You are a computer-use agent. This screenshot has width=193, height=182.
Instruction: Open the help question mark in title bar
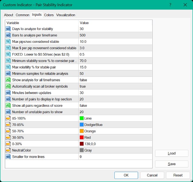(x=170, y=5)
